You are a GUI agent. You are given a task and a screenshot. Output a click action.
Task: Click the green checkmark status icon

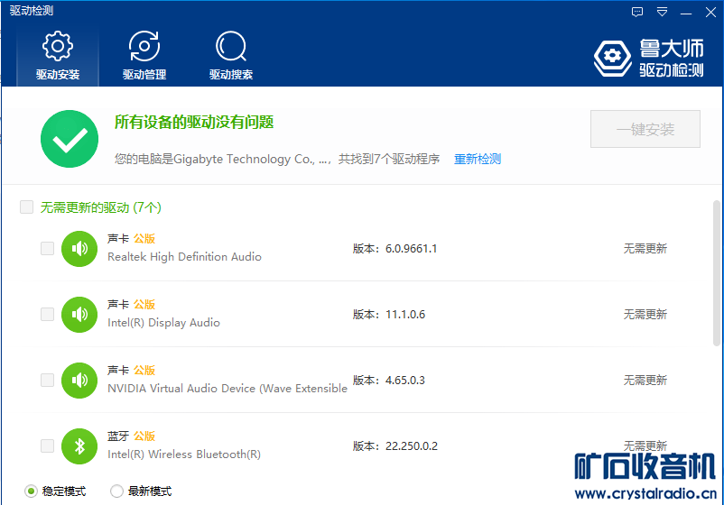pyautogui.click(x=70, y=139)
